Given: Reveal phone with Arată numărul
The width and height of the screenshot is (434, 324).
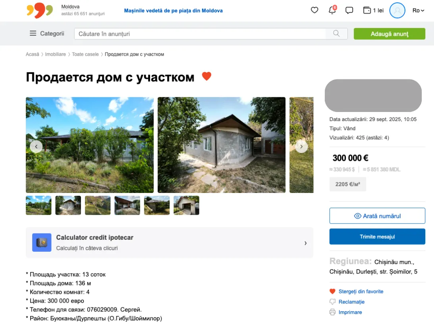Looking at the screenshot, I should tap(377, 216).
